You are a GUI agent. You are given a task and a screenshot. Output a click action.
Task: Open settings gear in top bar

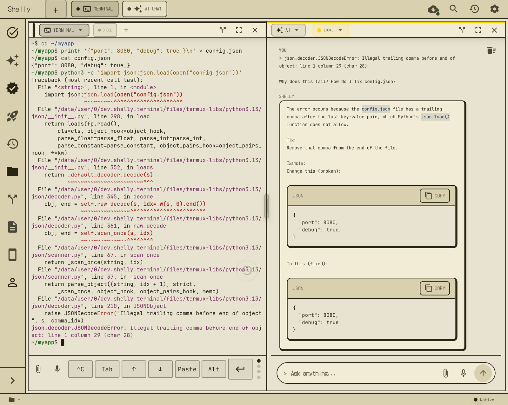(x=494, y=9)
